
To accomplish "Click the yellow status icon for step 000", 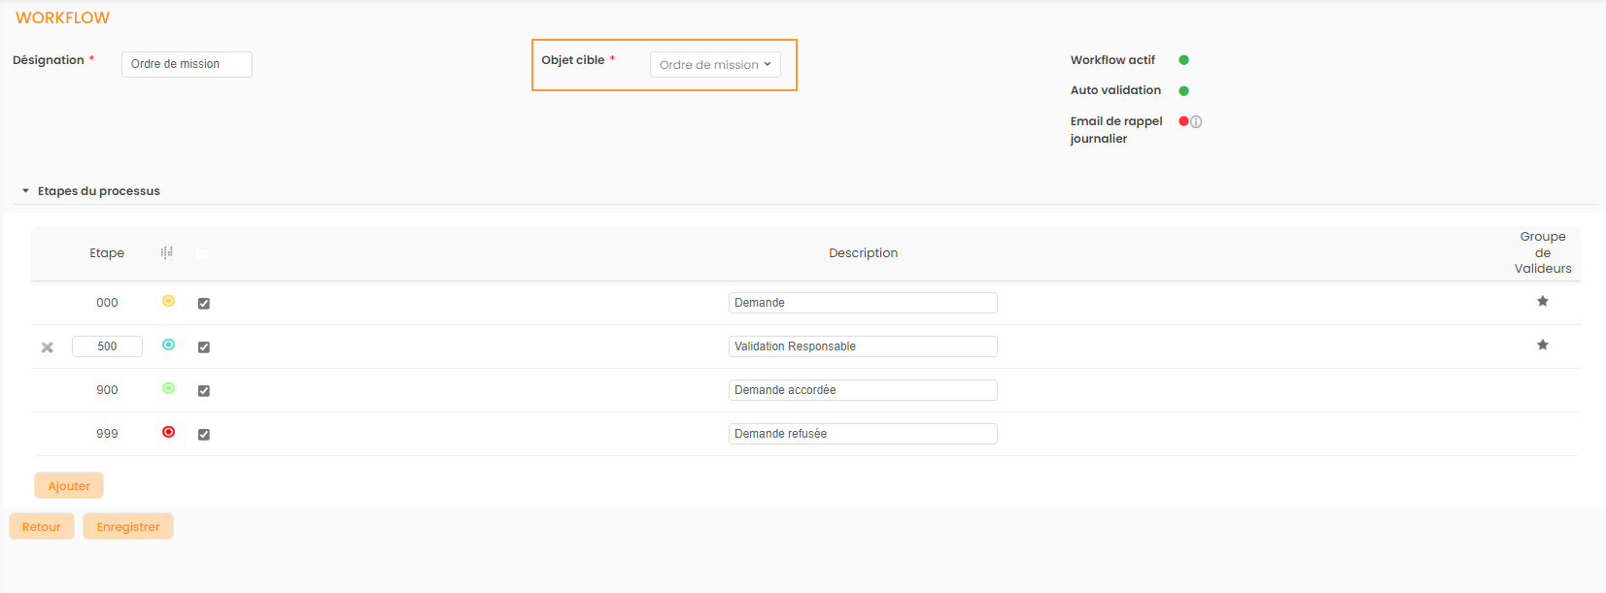I will click(168, 301).
